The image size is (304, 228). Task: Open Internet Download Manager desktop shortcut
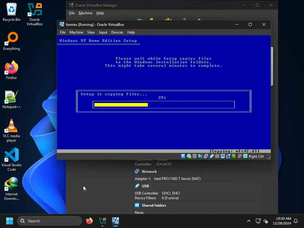point(12,189)
